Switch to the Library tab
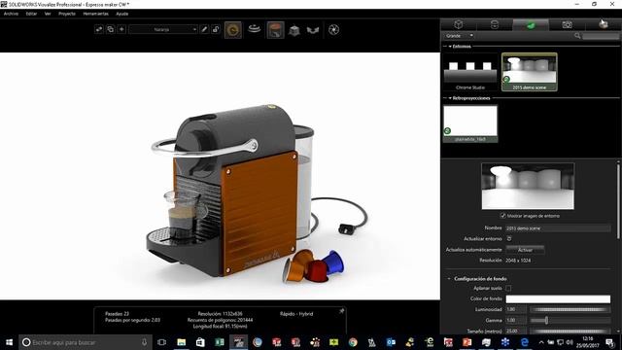Viewport: 622px width, 350px height. tap(603, 24)
